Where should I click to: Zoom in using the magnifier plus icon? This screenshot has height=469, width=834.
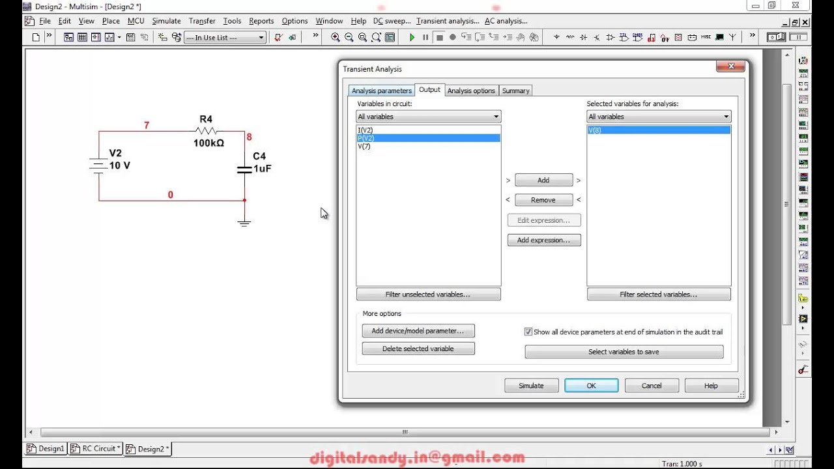tap(336, 38)
